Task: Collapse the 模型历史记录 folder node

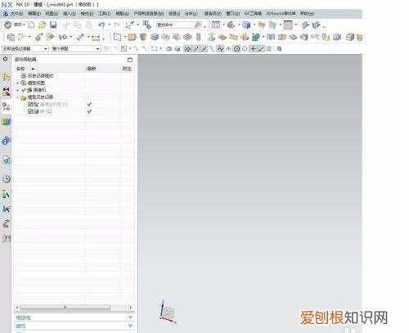Action: point(18,97)
